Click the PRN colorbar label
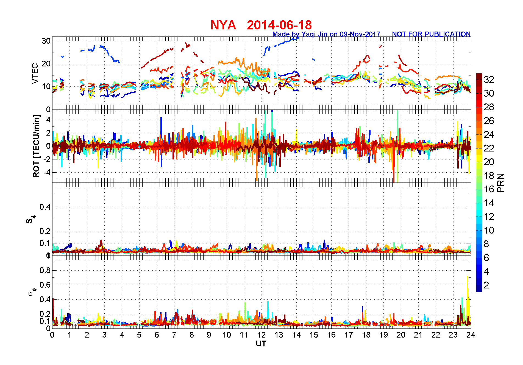Image resolution: width=523 pixels, height=365 pixels. pyautogui.click(x=501, y=183)
